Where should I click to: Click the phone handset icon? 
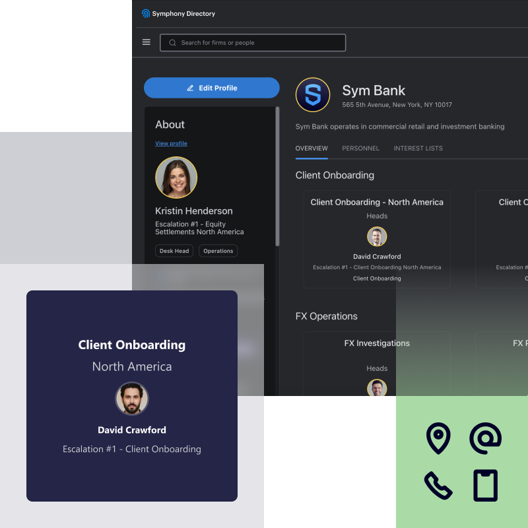[x=438, y=485]
